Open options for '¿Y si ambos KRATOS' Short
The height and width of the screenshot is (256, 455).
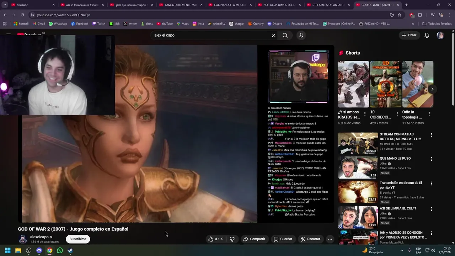tap(365, 114)
